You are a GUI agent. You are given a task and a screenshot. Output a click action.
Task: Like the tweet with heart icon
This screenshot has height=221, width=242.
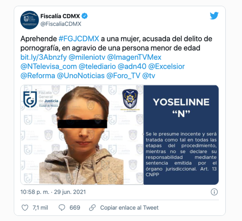25,208
